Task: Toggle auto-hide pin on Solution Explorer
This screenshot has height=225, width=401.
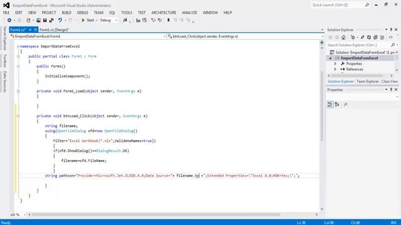Action: (x=391, y=30)
